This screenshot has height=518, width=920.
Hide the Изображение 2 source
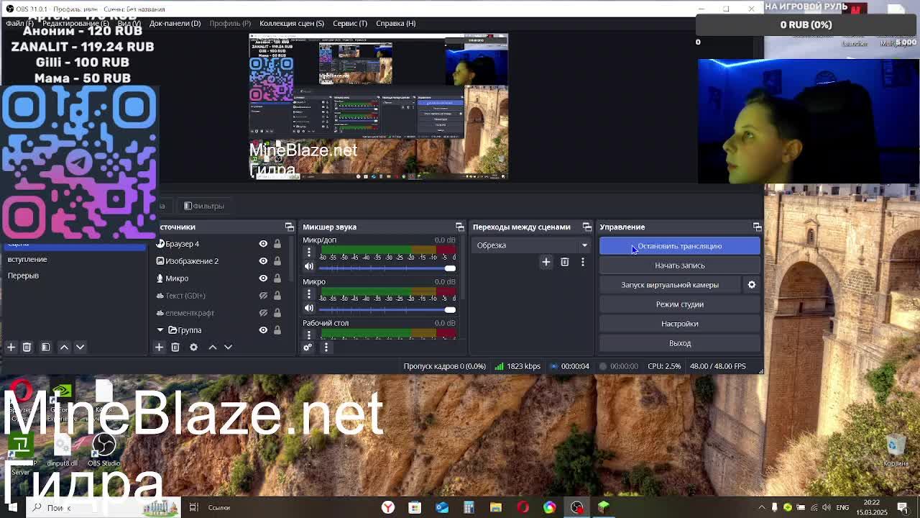(263, 261)
